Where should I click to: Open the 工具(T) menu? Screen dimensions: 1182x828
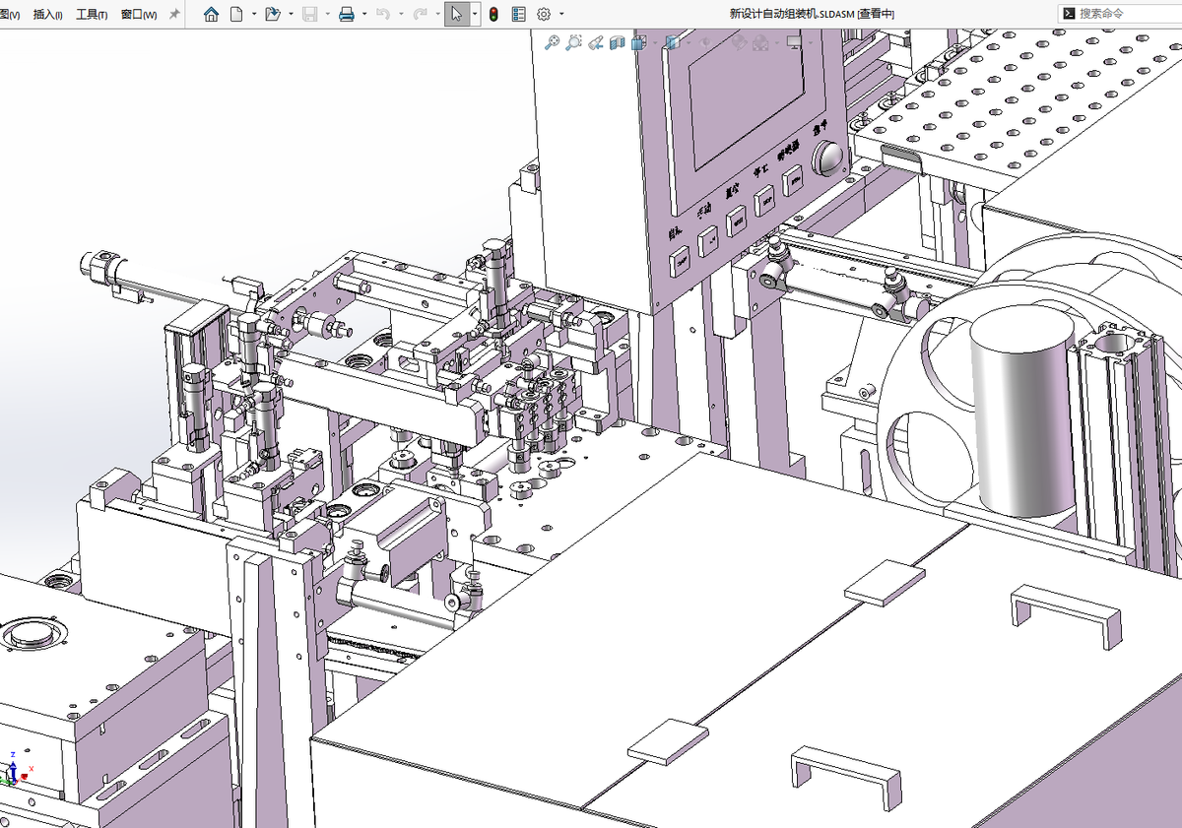[x=92, y=15]
